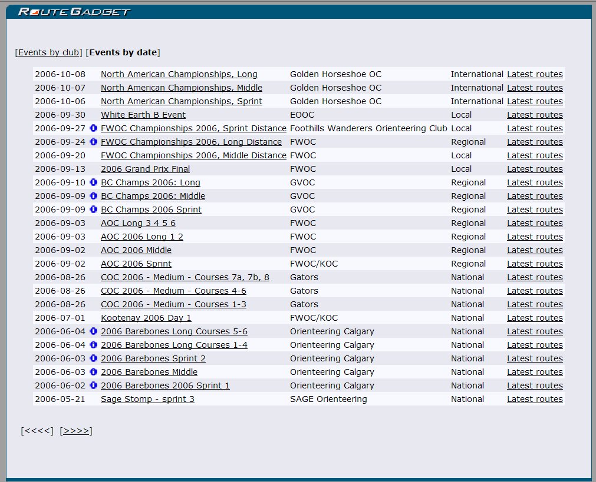The image size is (596, 482).
Task: Open FWOC Championships 2006, Sprint Distance
Action: click(x=193, y=128)
